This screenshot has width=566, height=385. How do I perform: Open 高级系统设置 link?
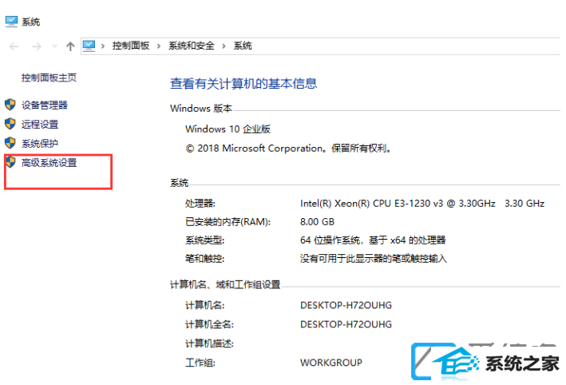pos(49,162)
